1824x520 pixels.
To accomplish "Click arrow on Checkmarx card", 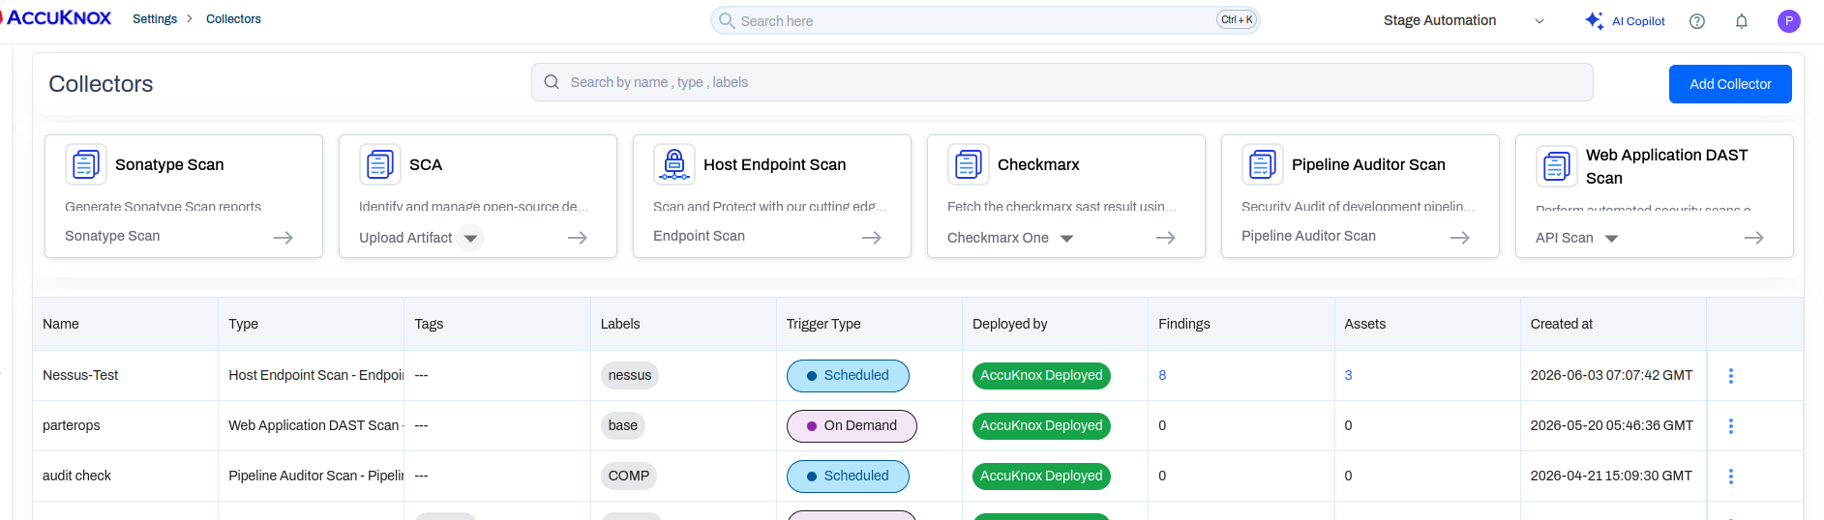I will point(1166,238).
